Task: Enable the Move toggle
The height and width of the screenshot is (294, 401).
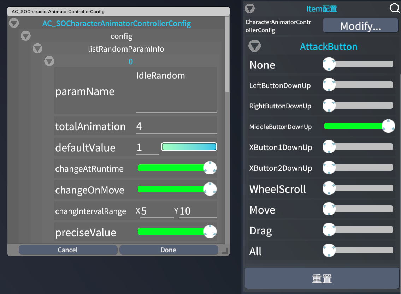Action: 358,209
